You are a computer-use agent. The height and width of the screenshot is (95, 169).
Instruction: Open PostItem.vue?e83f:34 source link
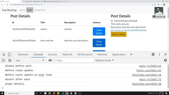pos(147,75)
